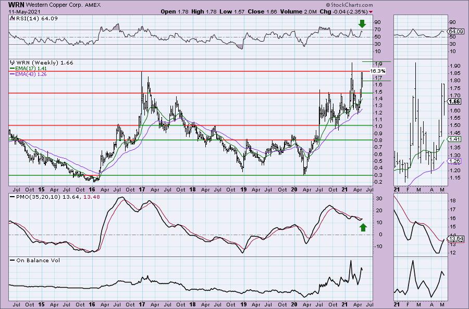Click the 'EMA(43) 1.26' legend entry
469x309 pixels.
point(31,74)
